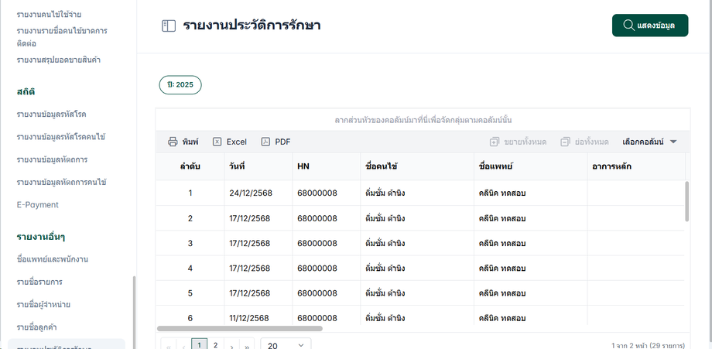Viewport: 712px width, 349px height.
Task: Open รายงานข้อมูลรหัสโรค in the sidebar
Action: (50, 115)
